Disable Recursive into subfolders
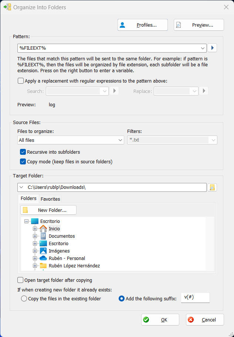Screen dimensions: 234x337 point(23,152)
